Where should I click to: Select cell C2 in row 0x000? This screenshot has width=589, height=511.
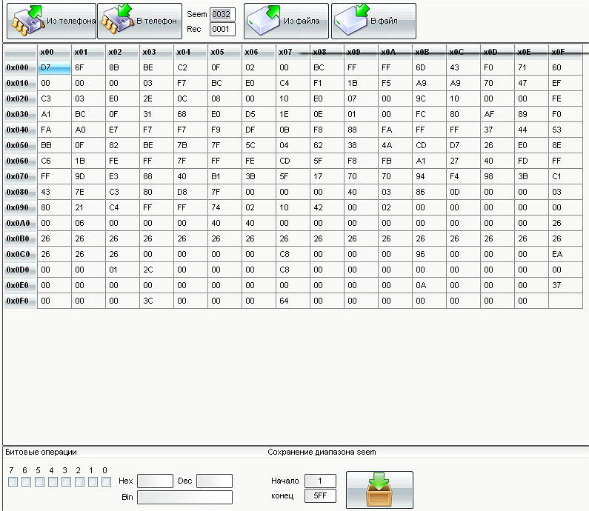point(190,68)
